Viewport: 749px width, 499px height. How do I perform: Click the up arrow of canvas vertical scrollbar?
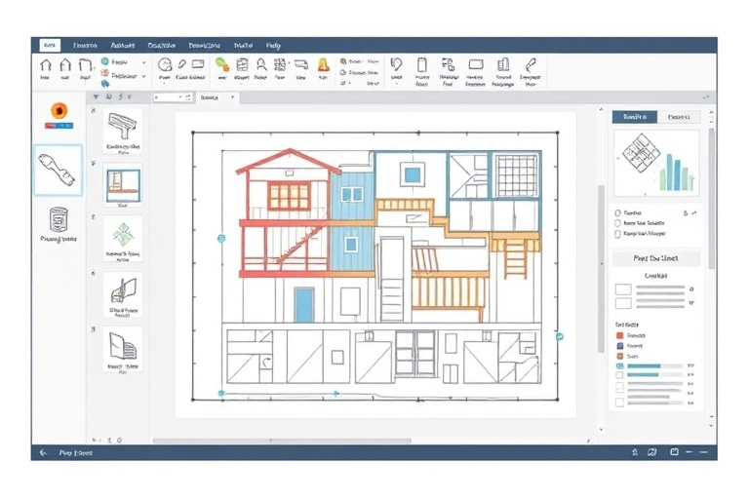point(601,110)
